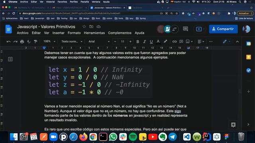255x143 pixels.
Task: Open Visual Studio Code from the dock
Action: [x=187, y=137]
